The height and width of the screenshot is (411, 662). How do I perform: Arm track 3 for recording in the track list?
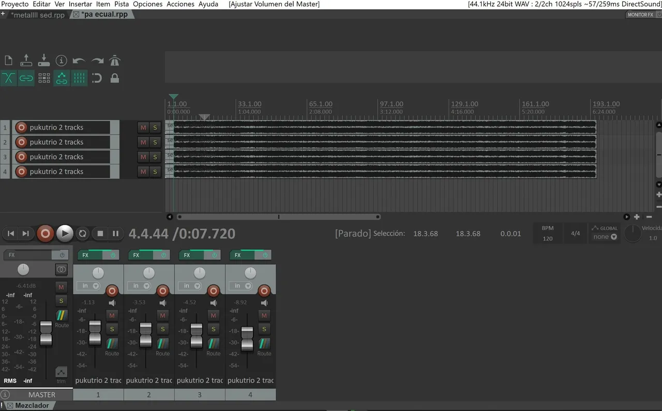[x=21, y=157]
